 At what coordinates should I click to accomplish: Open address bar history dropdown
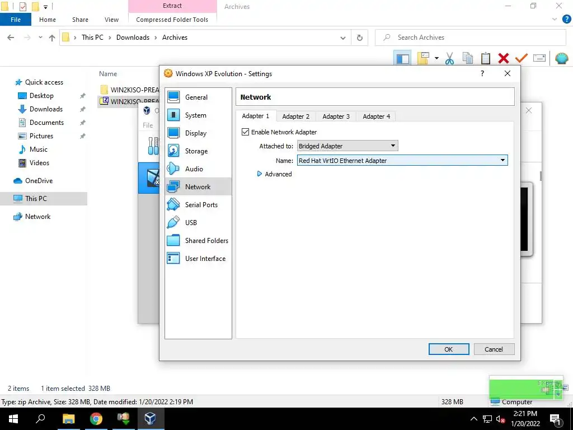click(343, 38)
